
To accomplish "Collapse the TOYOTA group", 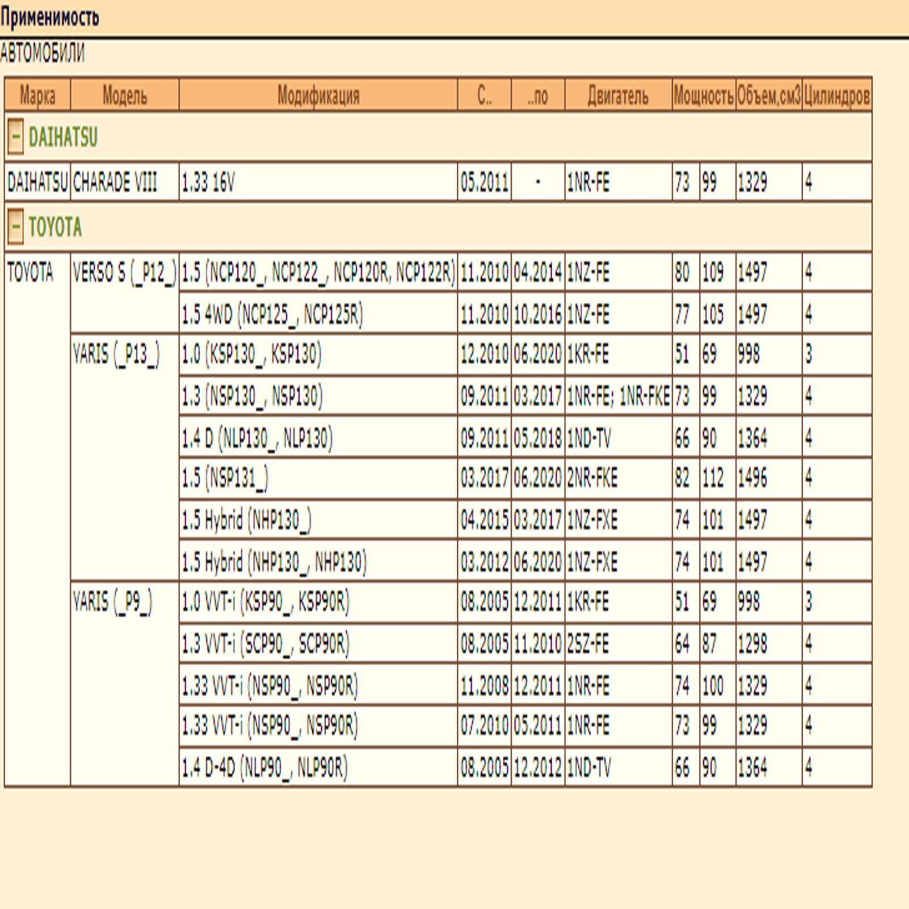I will coord(15,227).
